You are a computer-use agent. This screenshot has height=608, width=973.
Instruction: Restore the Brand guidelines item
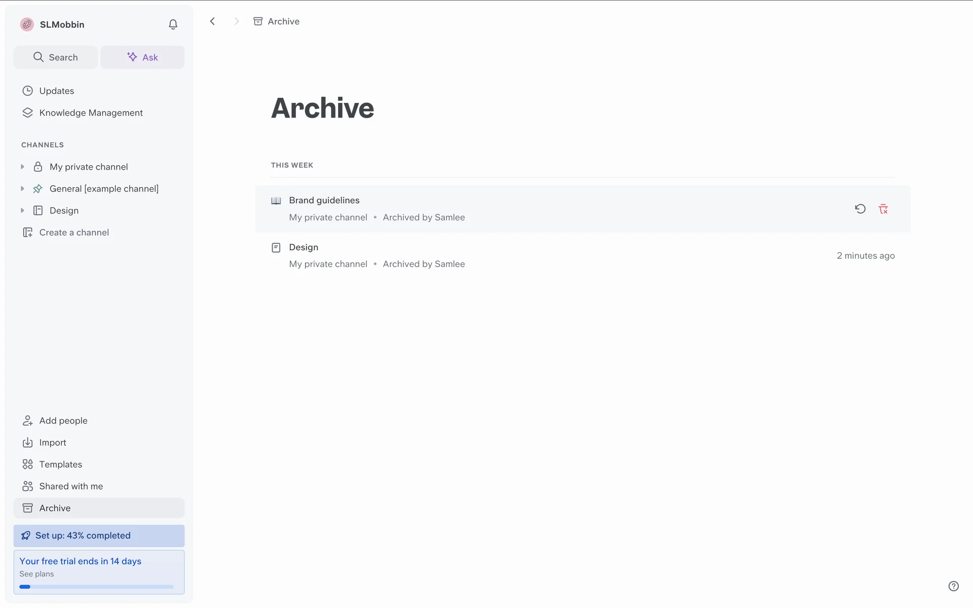click(x=860, y=209)
